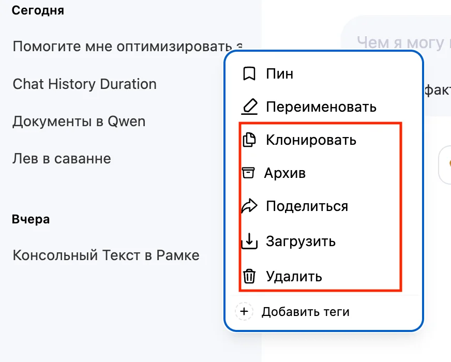Click the archive box icon
The width and height of the screenshot is (451, 362).
tap(249, 173)
